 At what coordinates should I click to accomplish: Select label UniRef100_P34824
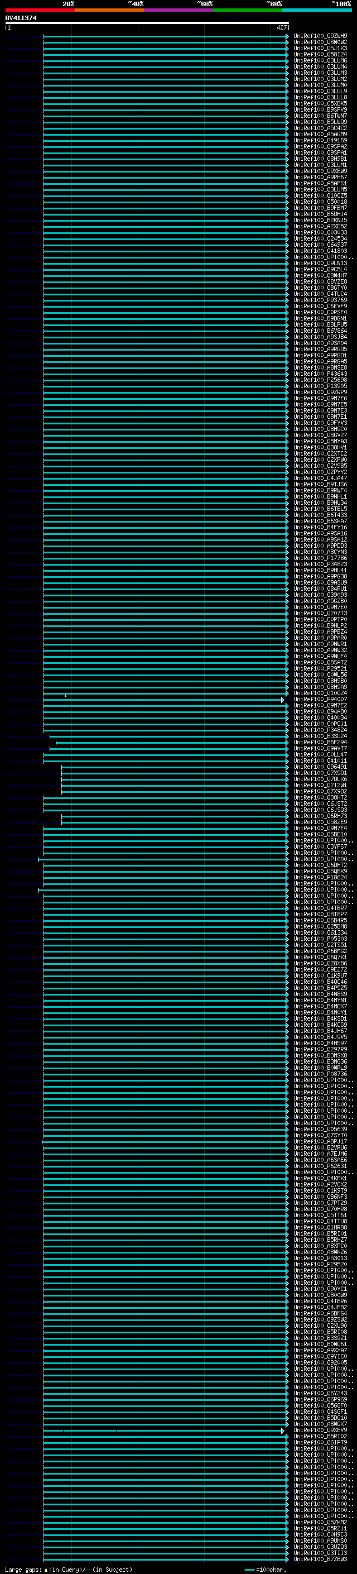click(x=320, y=730)
